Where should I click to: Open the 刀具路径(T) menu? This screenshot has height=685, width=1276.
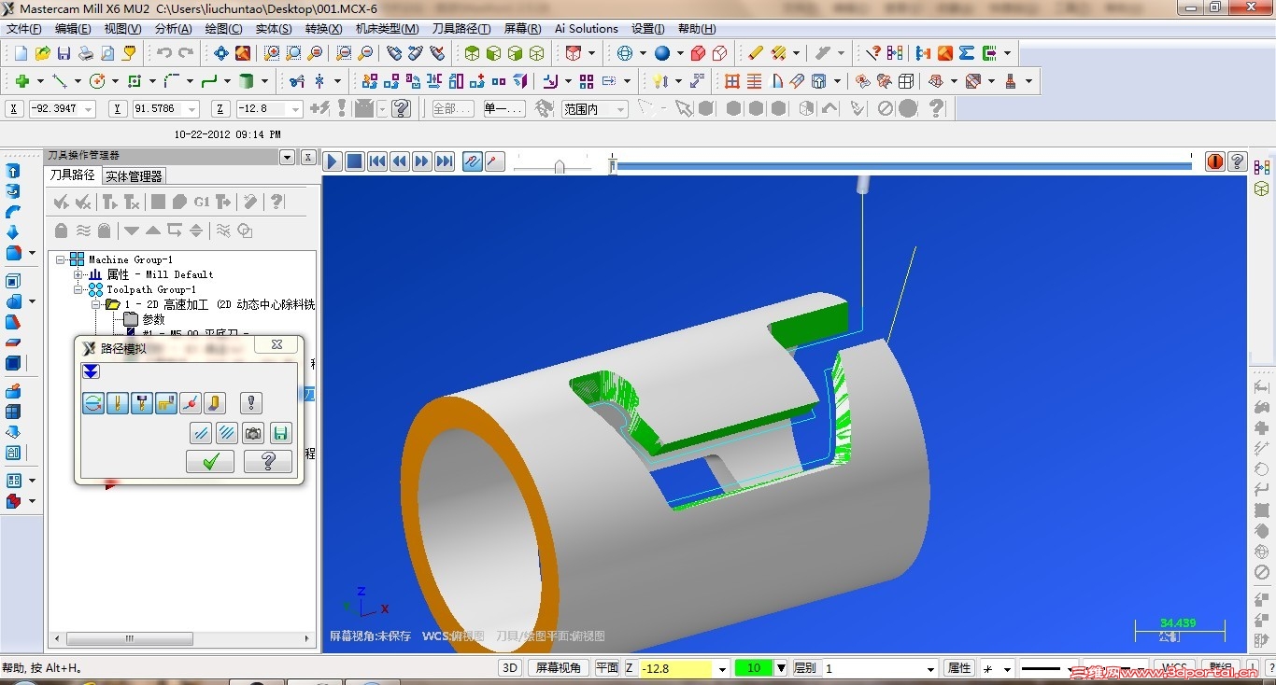pyautogui.click(x=461, y=29)
